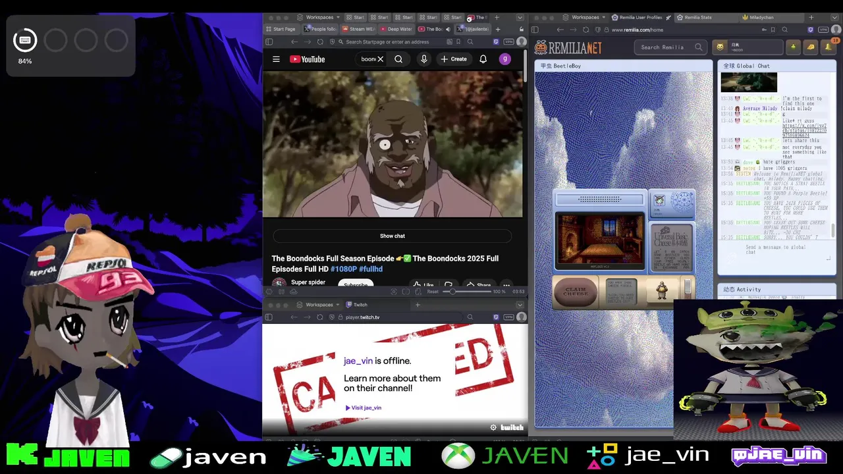Image resolution: width=843 pixels, height=474 pixels.
Task: Open more actions ellipsis beside Share
Action: pos(506,285)
